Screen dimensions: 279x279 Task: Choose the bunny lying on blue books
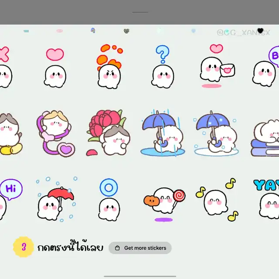click(265, 136)
